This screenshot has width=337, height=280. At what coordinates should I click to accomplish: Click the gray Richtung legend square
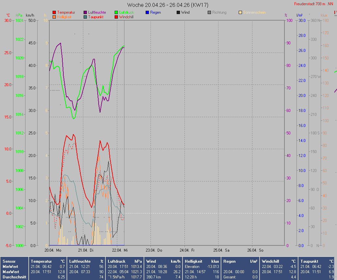(209, 12)
